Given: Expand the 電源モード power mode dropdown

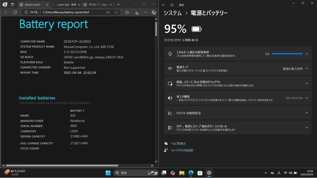Looking at the screenshot, I should click(306, 68).
